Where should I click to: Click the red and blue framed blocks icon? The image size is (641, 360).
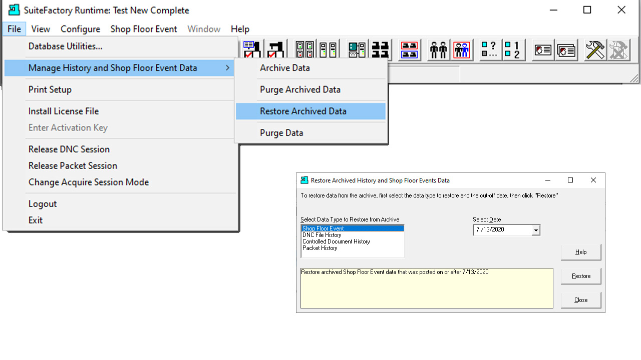click(409, 50)
